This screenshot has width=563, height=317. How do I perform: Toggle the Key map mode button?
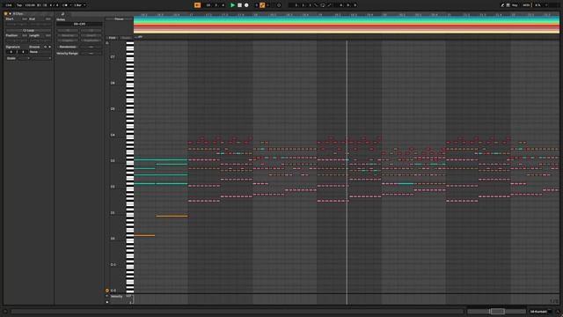[515, 5]
